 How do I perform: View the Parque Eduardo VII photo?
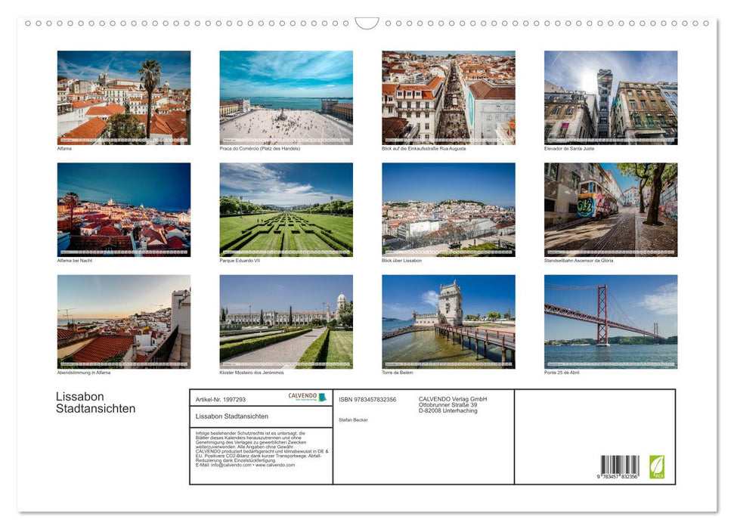coord(286,209)
